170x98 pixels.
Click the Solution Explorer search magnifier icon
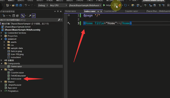coord(59,20)
